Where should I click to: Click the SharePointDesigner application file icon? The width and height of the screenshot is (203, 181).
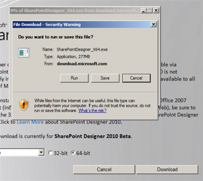point(24,53)
